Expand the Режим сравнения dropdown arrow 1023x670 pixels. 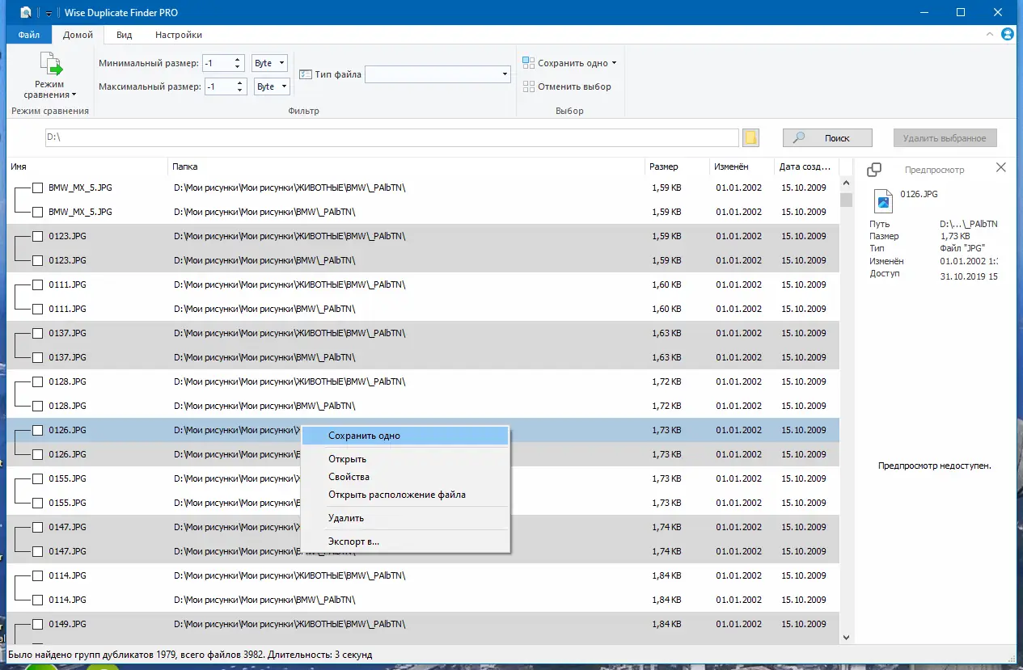(74, 95)
